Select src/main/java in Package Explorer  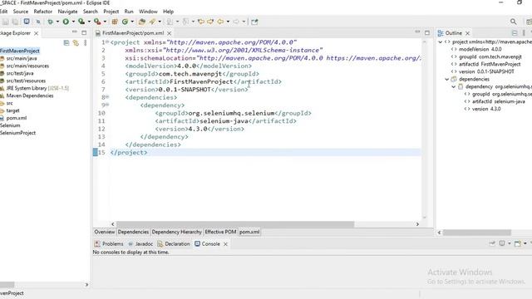(22, 58)
